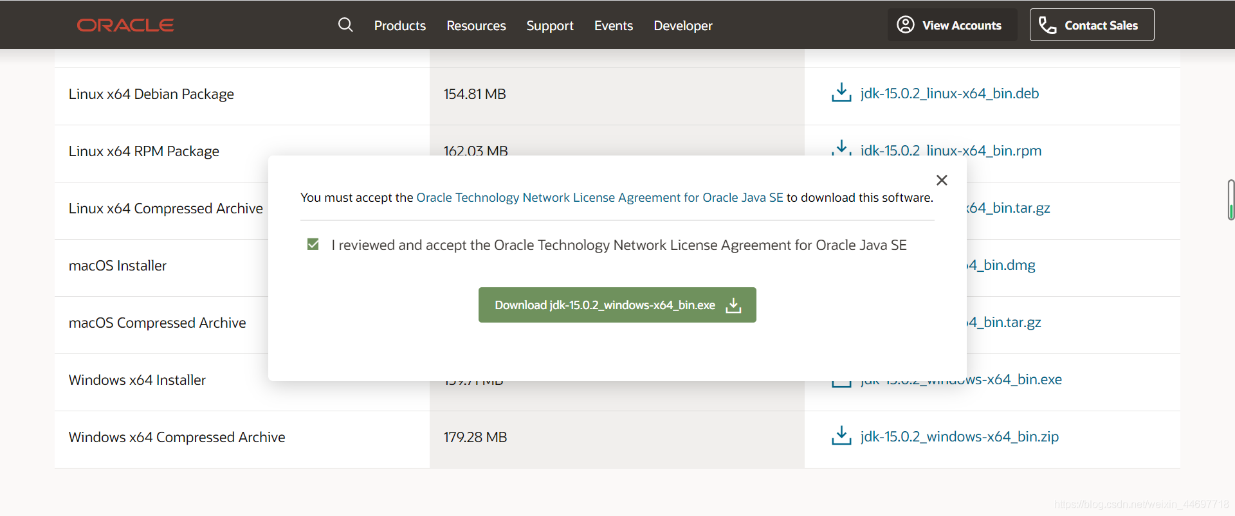Open the Products menu
Screen dimensions: 1235x516
[x=400, y=26]
